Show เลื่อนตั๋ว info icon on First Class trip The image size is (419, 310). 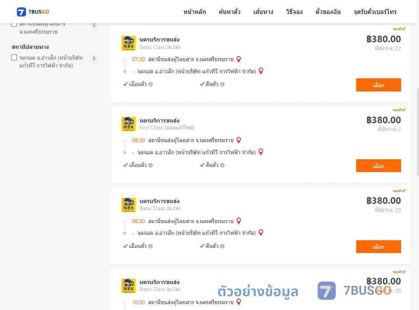(151, 165)
